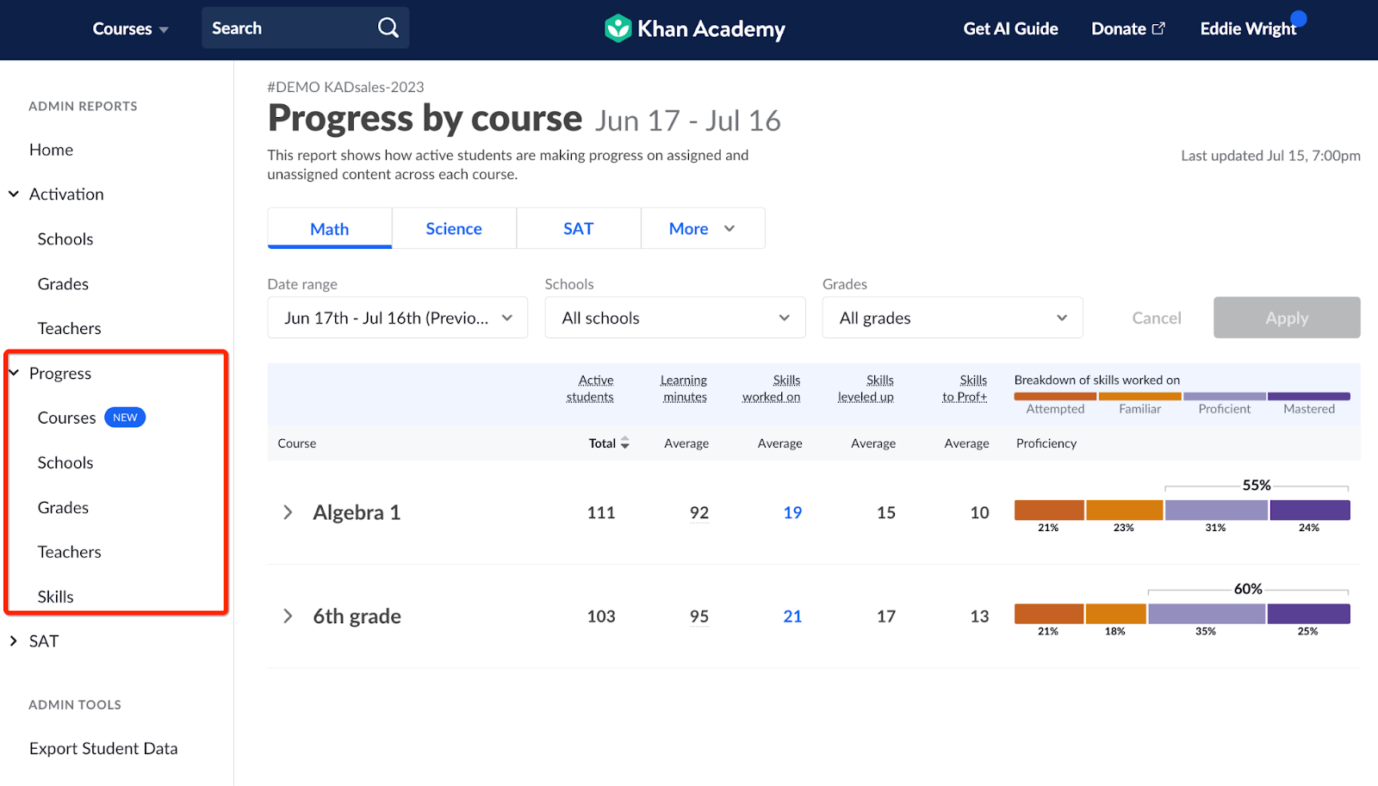This screenshot has width=1378, height=786.
Task: Click 6th grade Proficient bar segment 35%
Action: [1207, 614]
